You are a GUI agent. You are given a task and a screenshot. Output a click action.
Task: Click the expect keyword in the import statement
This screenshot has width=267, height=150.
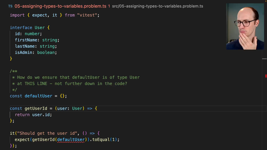pos(40,15)
